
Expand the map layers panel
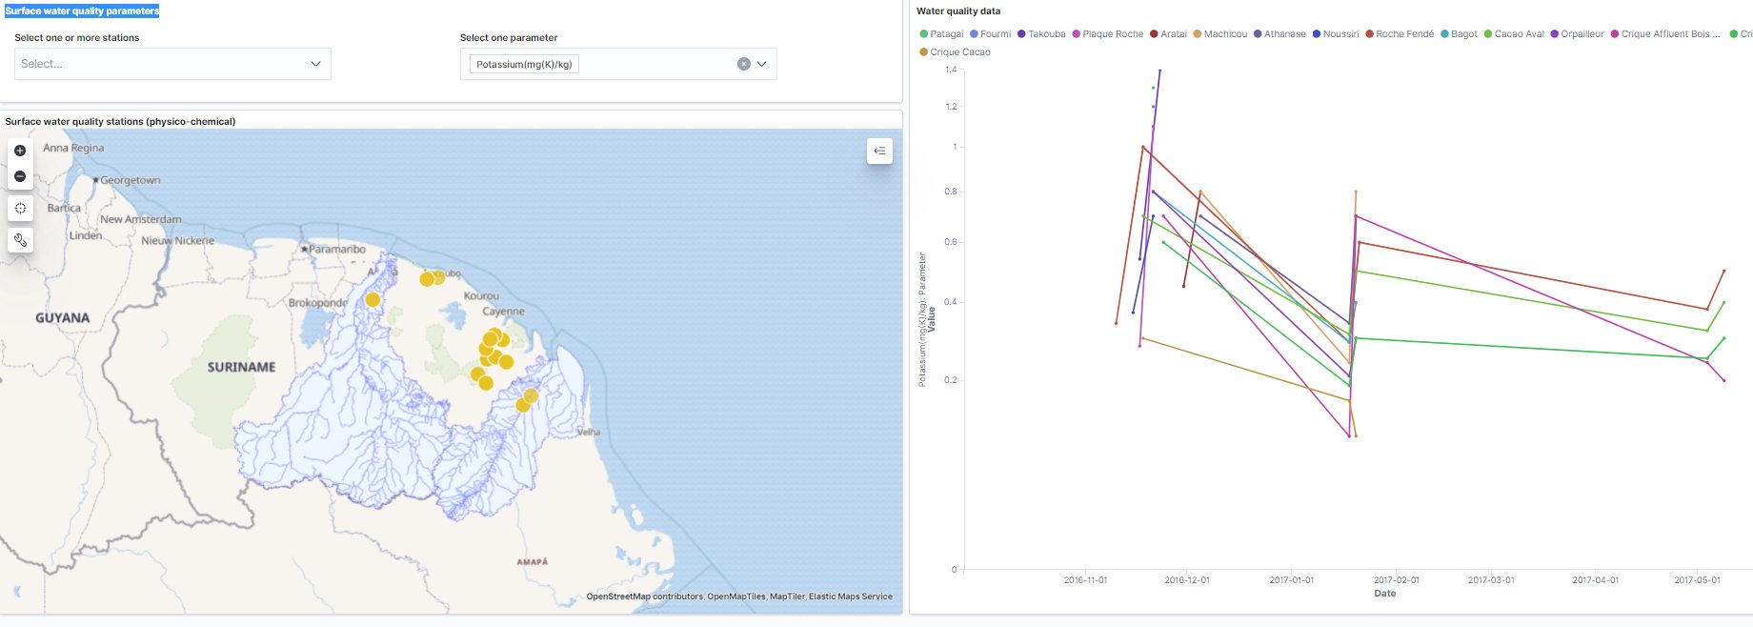click(x=879, y=151)
